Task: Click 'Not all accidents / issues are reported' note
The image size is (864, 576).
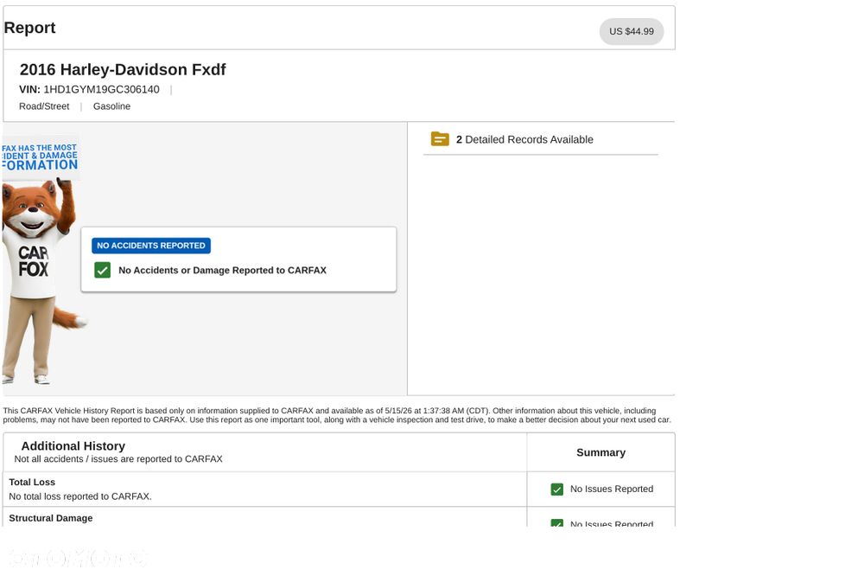Action: (x=118, y=459)
